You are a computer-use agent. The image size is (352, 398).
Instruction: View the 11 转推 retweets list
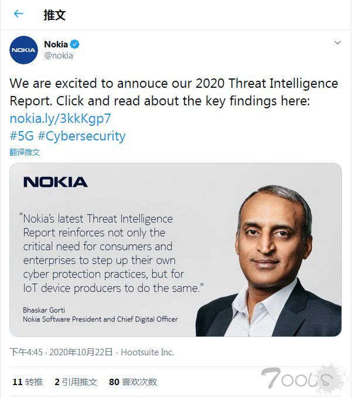(x=28, y=382)
